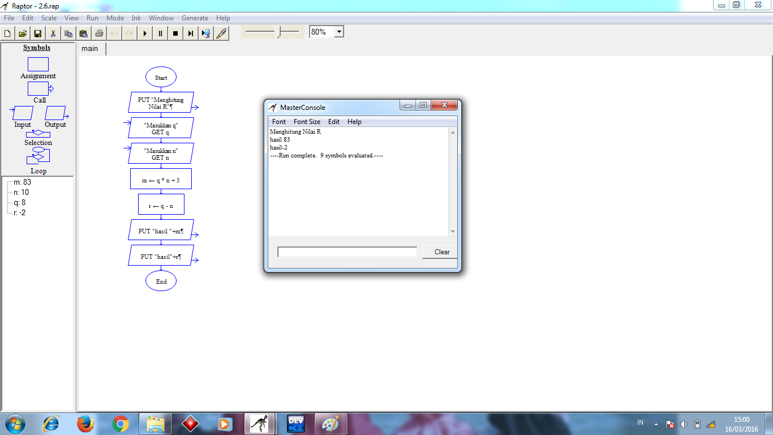
Task: Open Dev-C++ from the taskbar
Action: point(295,423)
